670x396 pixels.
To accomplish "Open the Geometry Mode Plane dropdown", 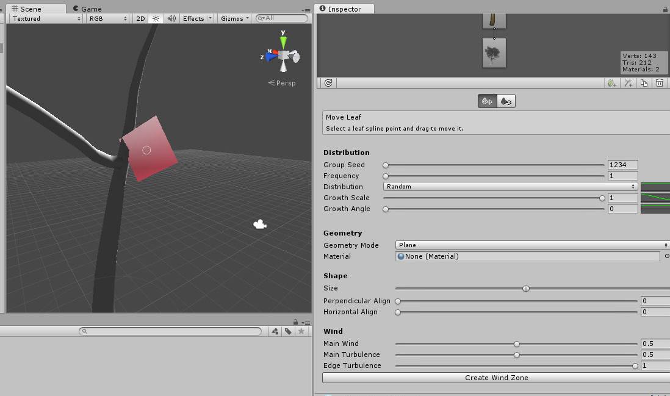I will pyautogui.click(x=531, y=245).
